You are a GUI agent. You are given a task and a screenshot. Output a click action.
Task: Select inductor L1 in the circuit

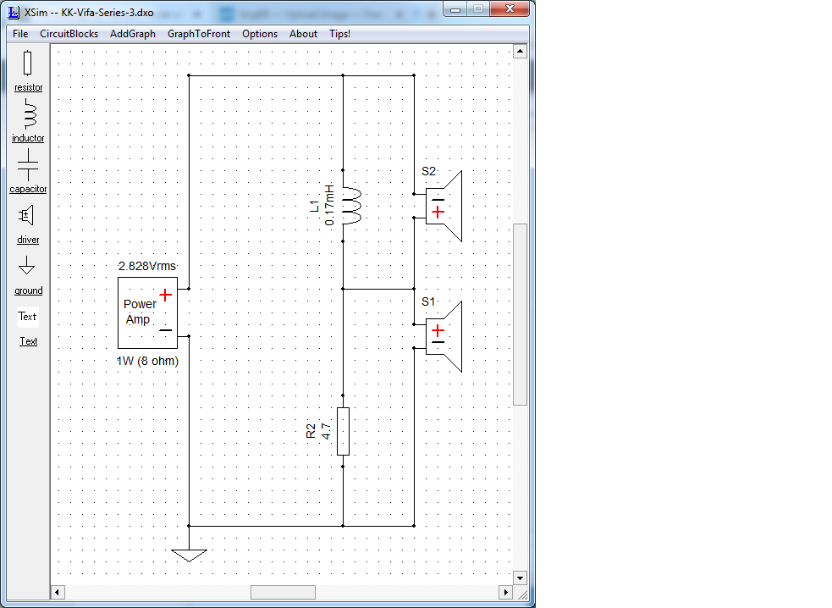click(351, 206)
